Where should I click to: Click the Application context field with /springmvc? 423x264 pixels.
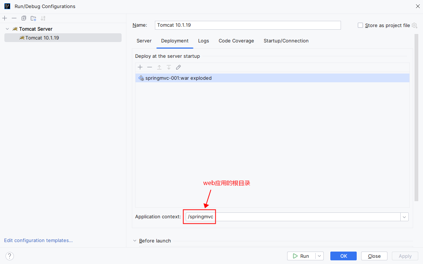293,217
